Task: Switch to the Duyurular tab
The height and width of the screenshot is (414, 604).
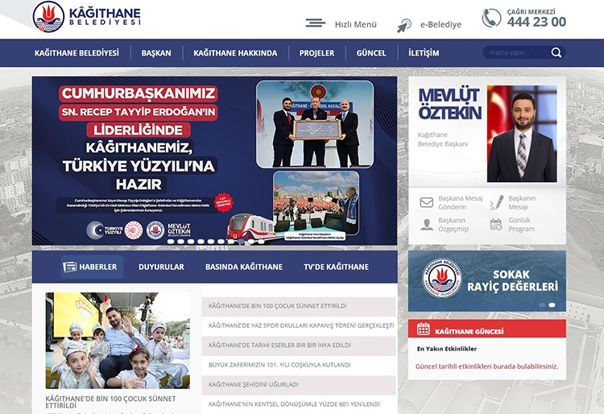Action: (161, 267)
